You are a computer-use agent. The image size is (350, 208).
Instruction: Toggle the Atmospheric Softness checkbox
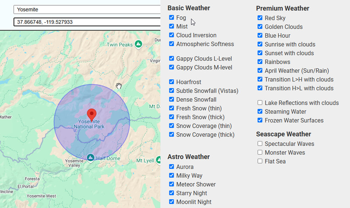pyautogui.click(x=171, y=44)
